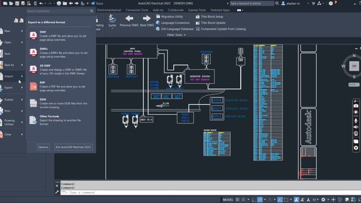Open Title Block Setup
Screen dimensions: 361x203
(x=209, y=16)
